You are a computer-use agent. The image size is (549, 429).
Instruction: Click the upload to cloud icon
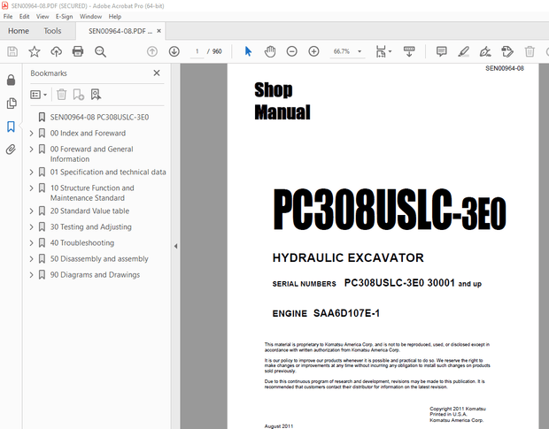pos(56,52)
